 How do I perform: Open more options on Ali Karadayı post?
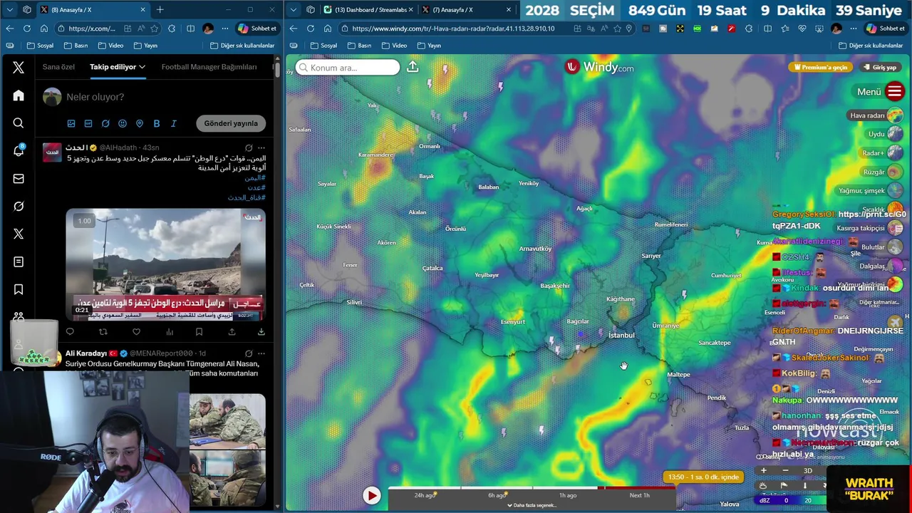[x=261, y=353]
